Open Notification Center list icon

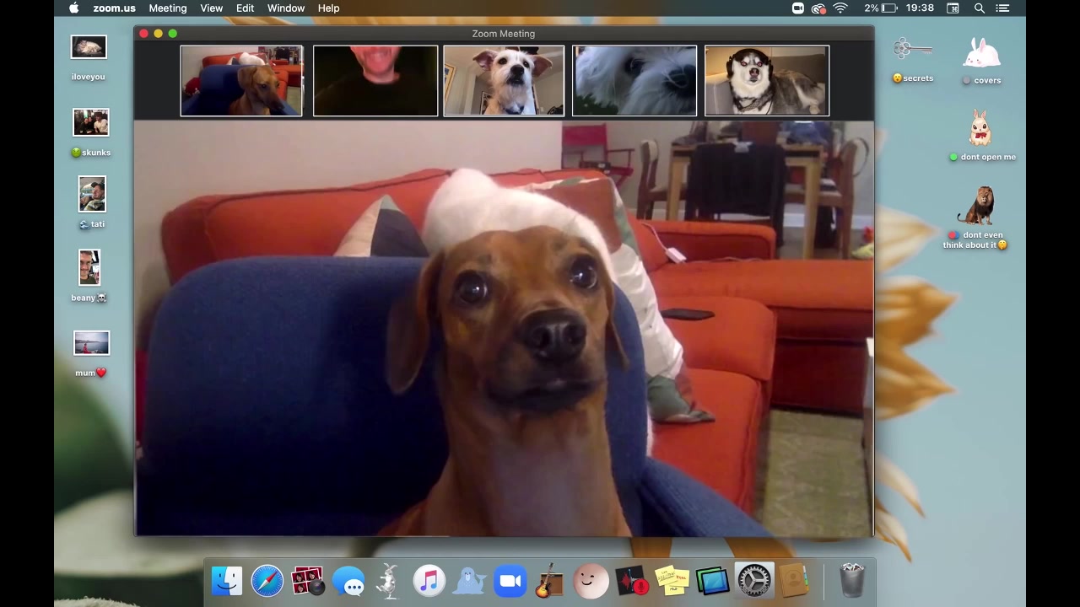[x=1003, y=8]
